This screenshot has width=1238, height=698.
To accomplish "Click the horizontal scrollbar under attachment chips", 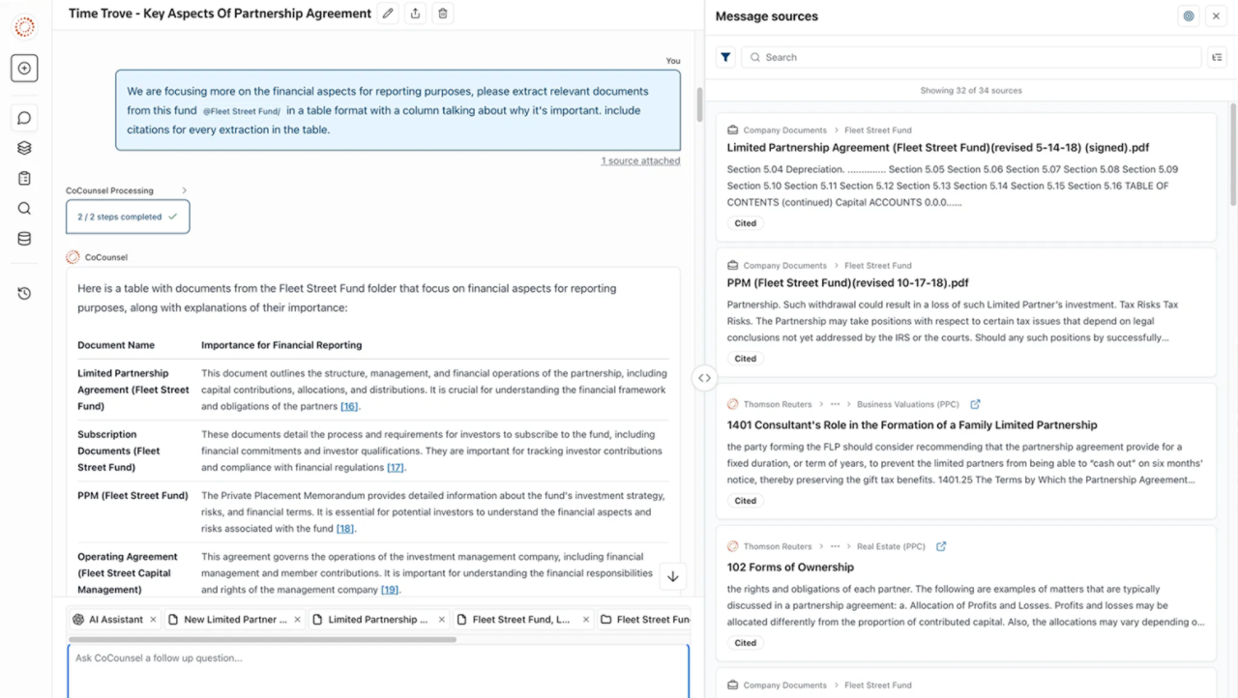I will point(261,639).
